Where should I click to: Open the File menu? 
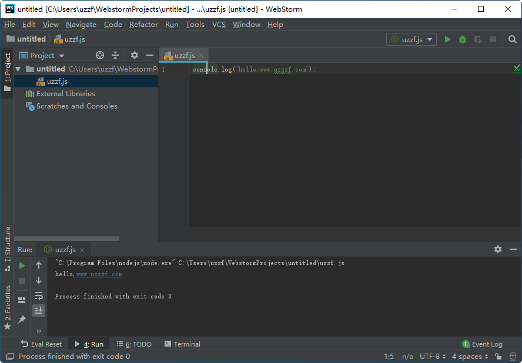[9, 25]
